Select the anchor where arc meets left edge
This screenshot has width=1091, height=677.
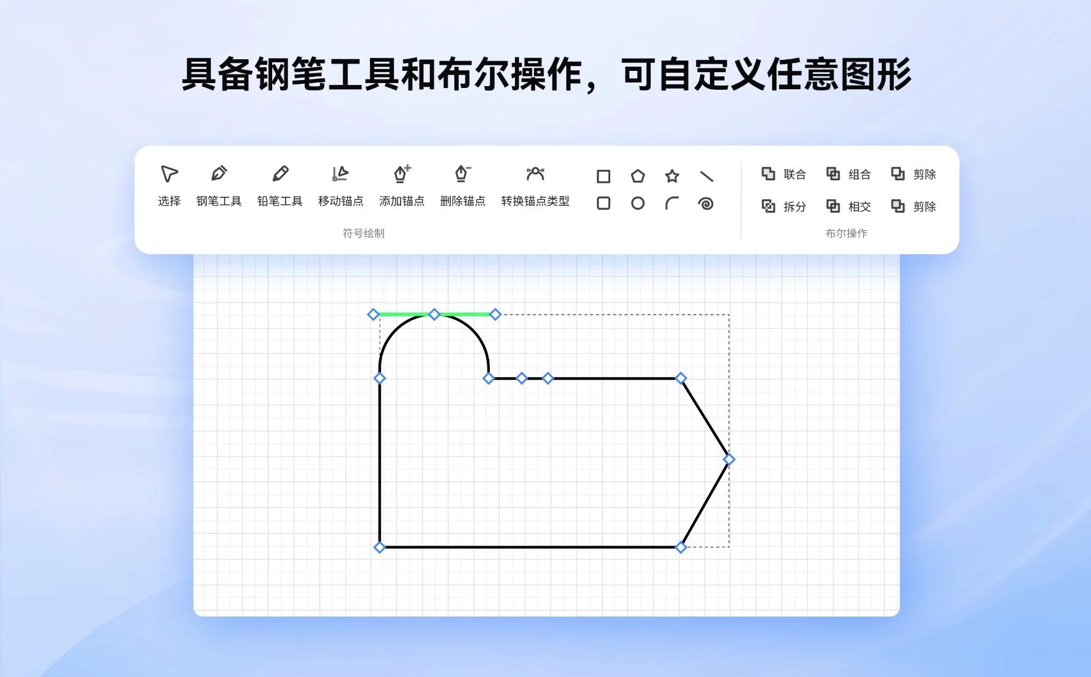[380, 379]
